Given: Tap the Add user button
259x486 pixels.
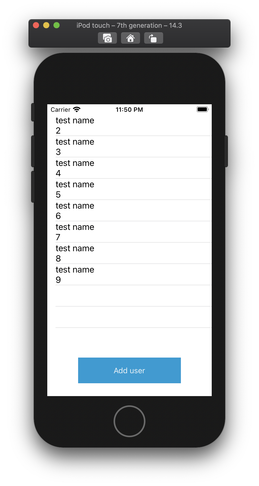Looking at the screenshot, I should point(129,370).
